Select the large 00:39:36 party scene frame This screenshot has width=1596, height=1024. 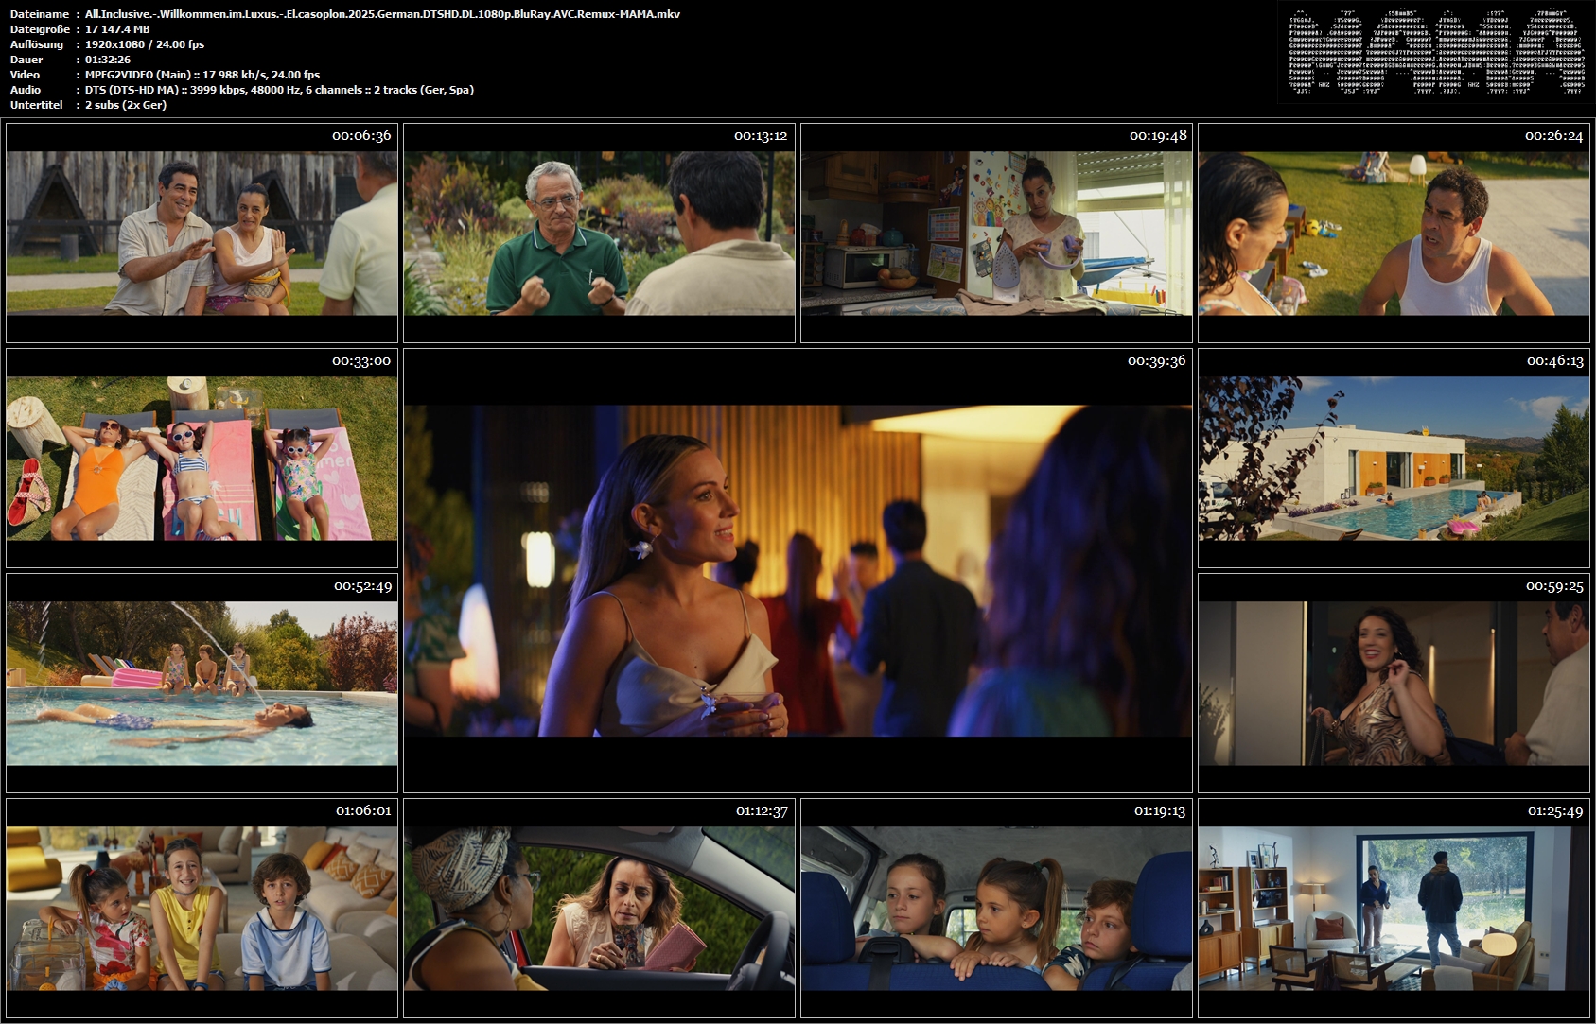pos(798,570)
